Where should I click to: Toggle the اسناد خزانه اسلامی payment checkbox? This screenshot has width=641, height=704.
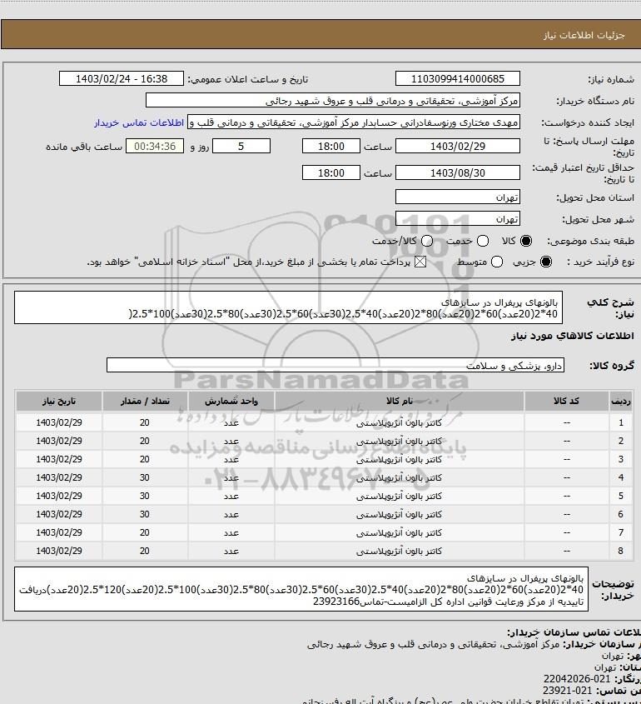(420, 262)
